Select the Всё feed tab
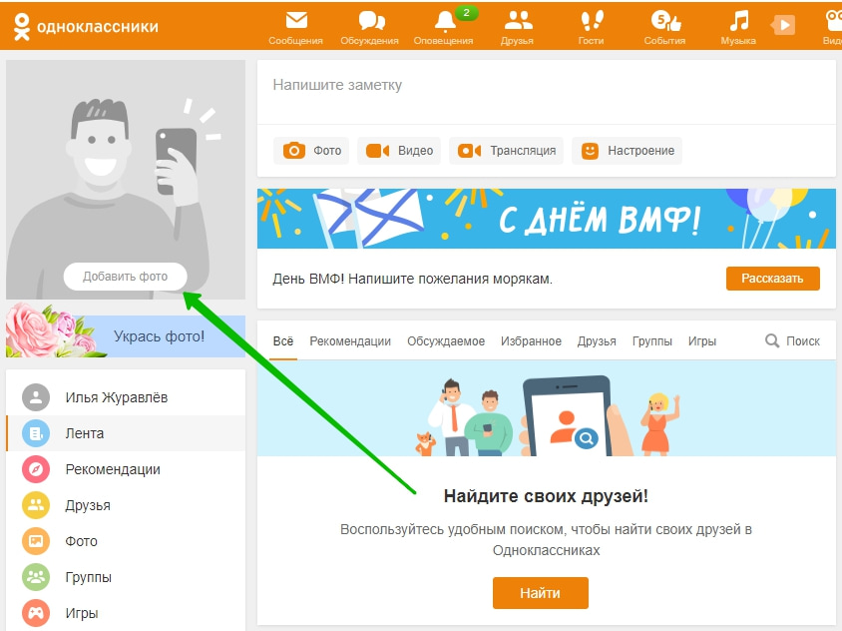Viewport: 842px width, 631px height. [x=283, y=341]
